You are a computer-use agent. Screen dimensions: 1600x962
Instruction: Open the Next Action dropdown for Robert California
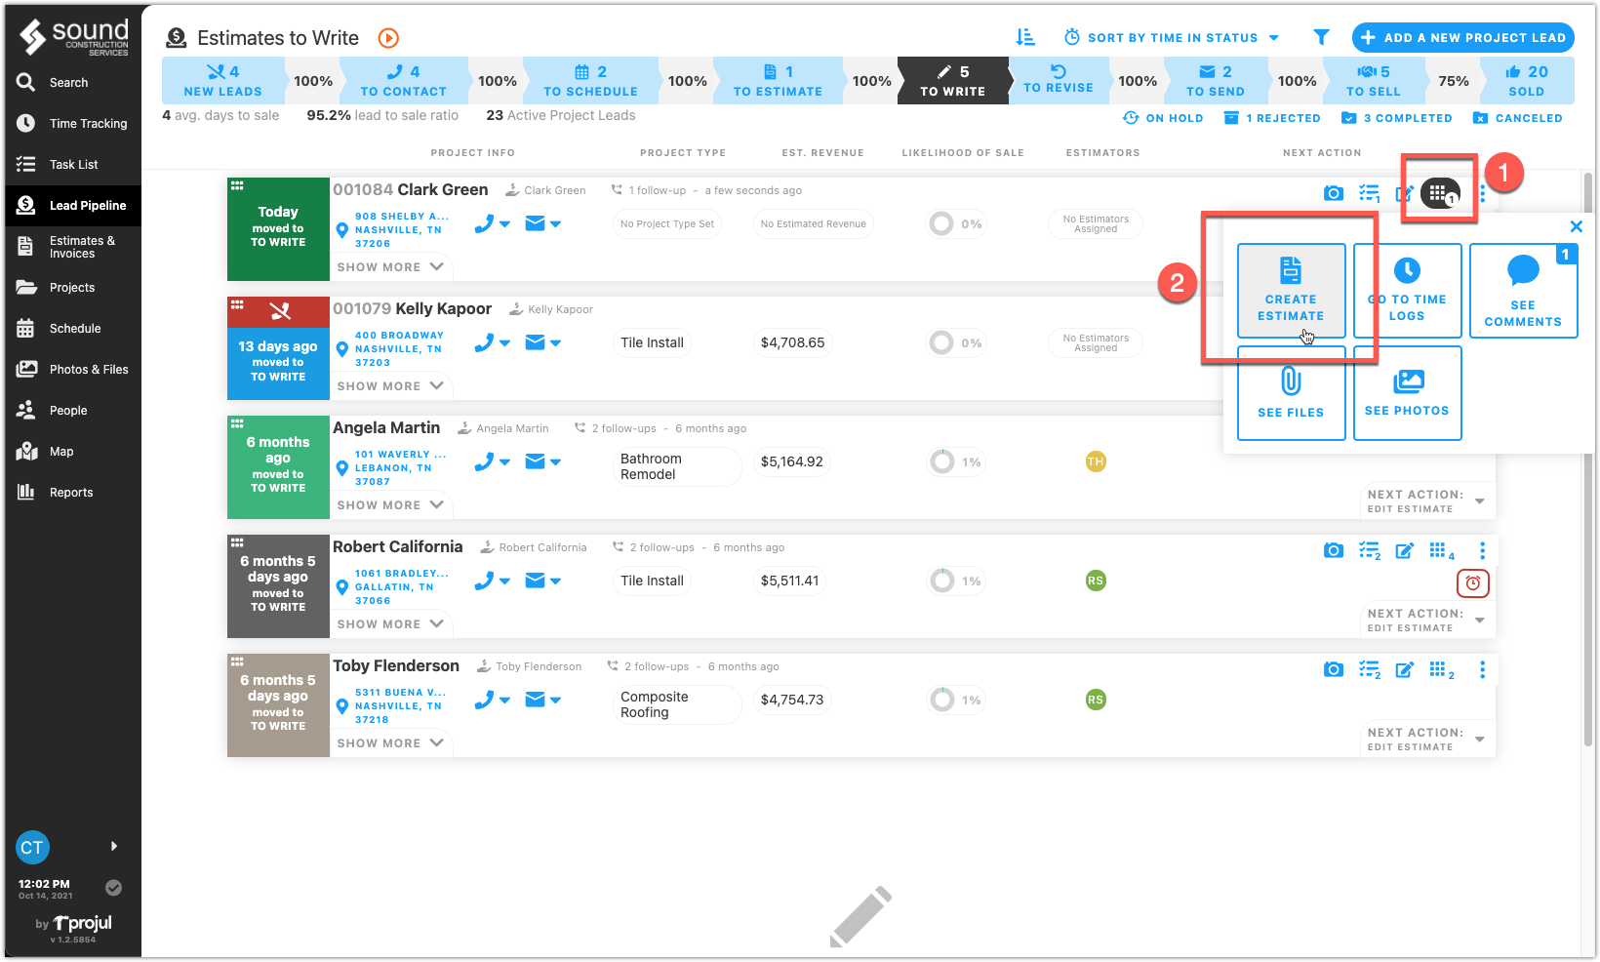pos(1480,621)
